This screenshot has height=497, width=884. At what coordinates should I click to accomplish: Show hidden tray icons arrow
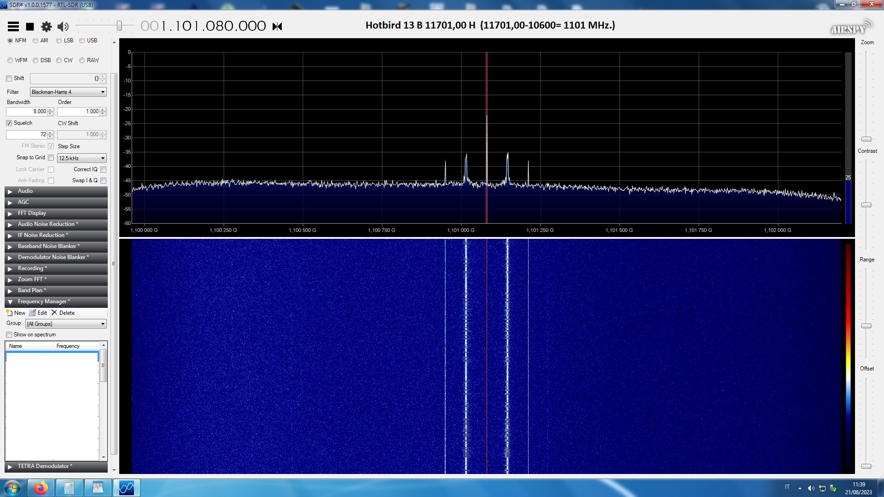coord(800,488)
